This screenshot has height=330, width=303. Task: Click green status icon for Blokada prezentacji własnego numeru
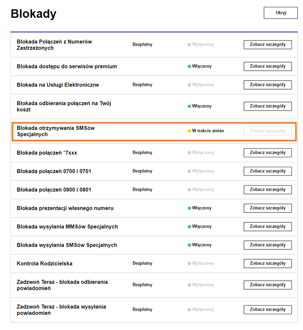(x=189, y=208)
